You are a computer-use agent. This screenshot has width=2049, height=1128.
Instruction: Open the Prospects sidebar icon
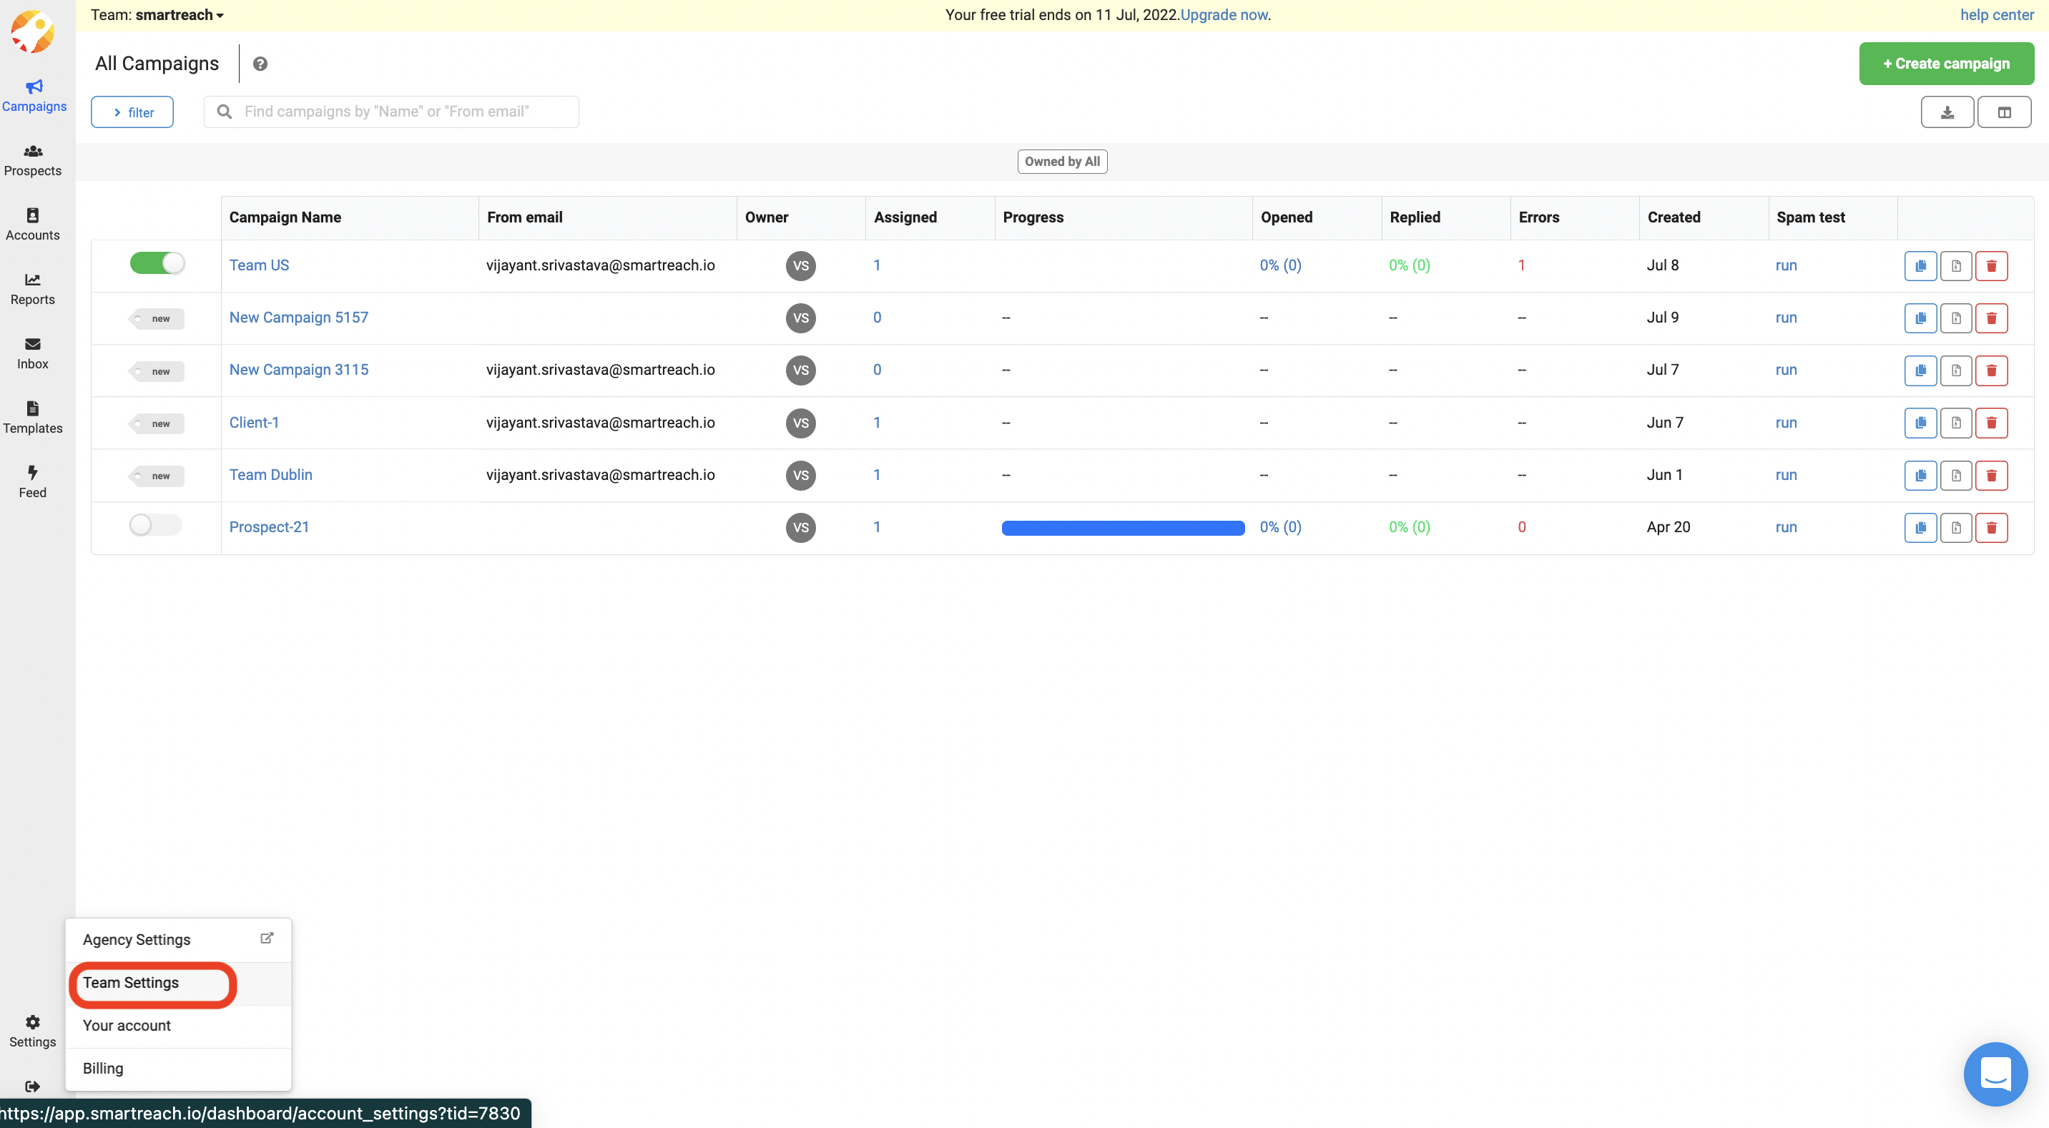click(33, 152)
